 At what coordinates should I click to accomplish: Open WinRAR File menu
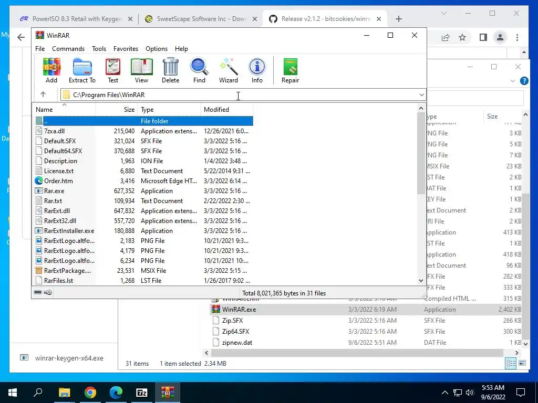tap(40, 49)
